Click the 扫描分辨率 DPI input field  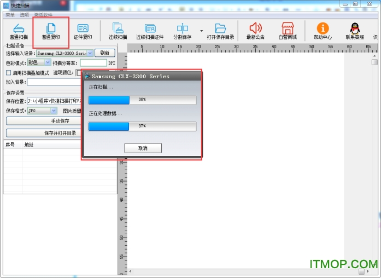point(93,63)
